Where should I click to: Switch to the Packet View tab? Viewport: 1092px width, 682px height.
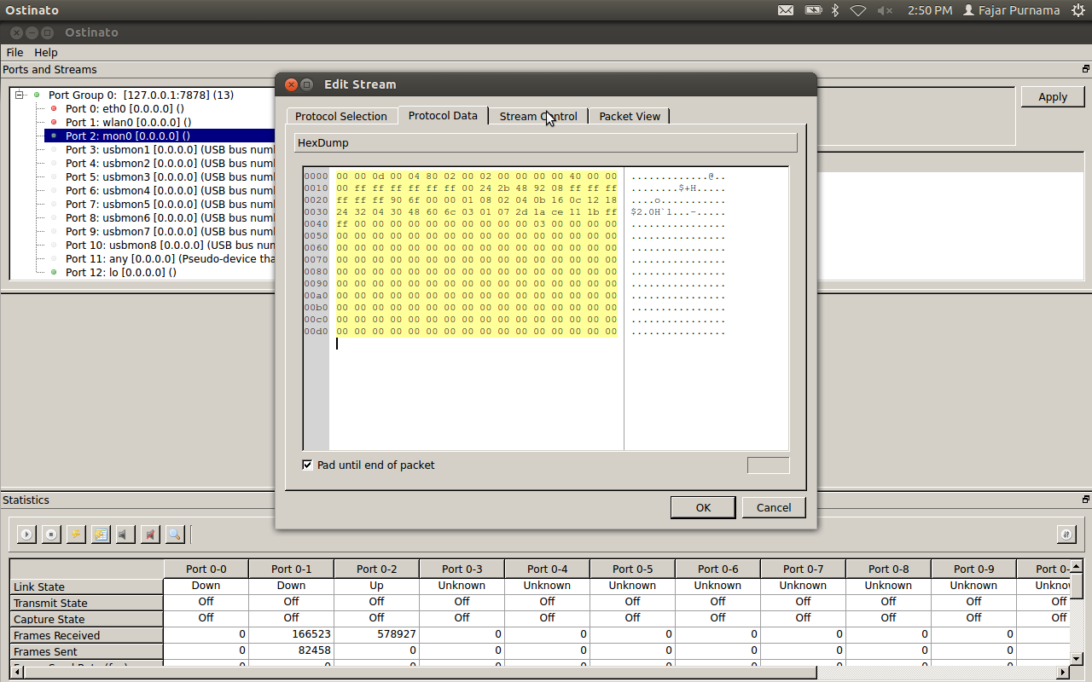point(630,116)
